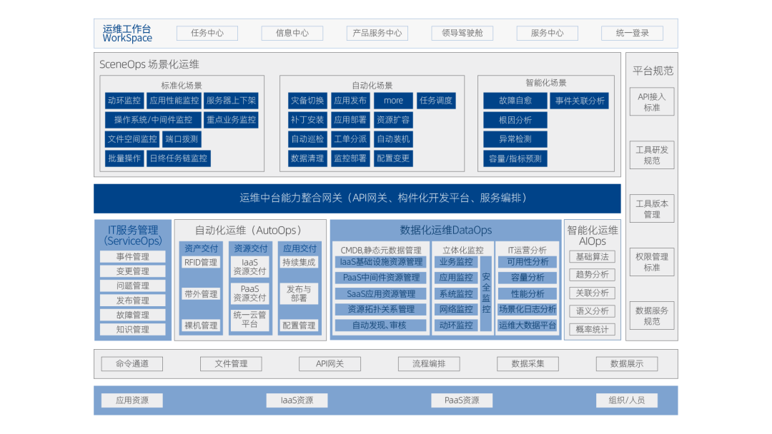Image resolution: width=772 pixels, height=434 pixels.
Task: Open 统一云管平台 under 资源交付
Action: [x=249, y=319]
